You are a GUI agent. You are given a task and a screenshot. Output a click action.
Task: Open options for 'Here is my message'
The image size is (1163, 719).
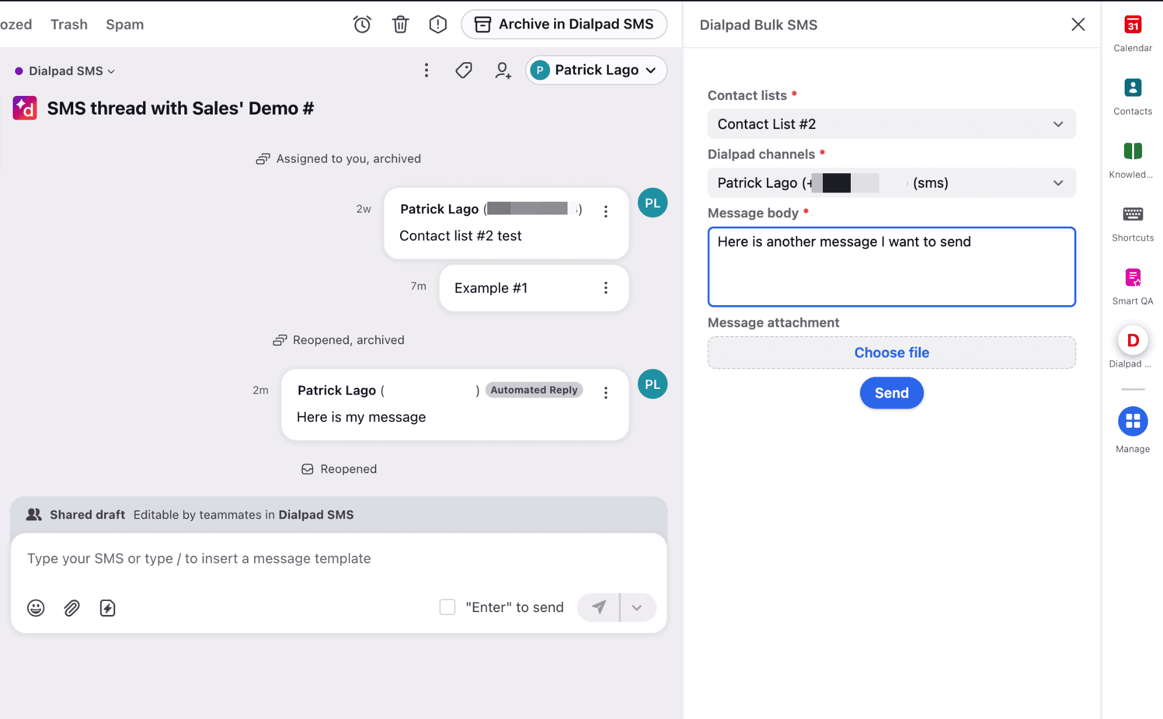pos(606,393)
